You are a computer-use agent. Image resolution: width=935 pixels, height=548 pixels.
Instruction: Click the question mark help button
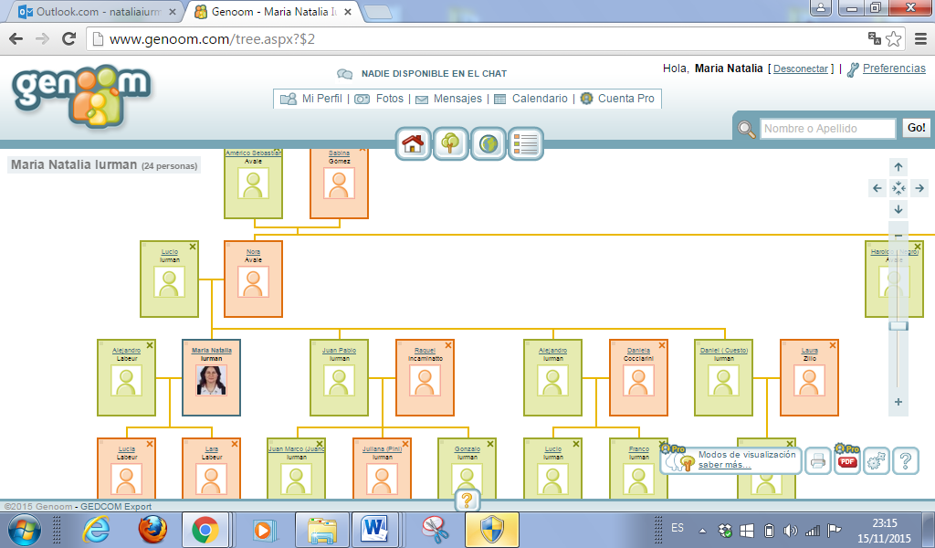click(x=905, y=461)
